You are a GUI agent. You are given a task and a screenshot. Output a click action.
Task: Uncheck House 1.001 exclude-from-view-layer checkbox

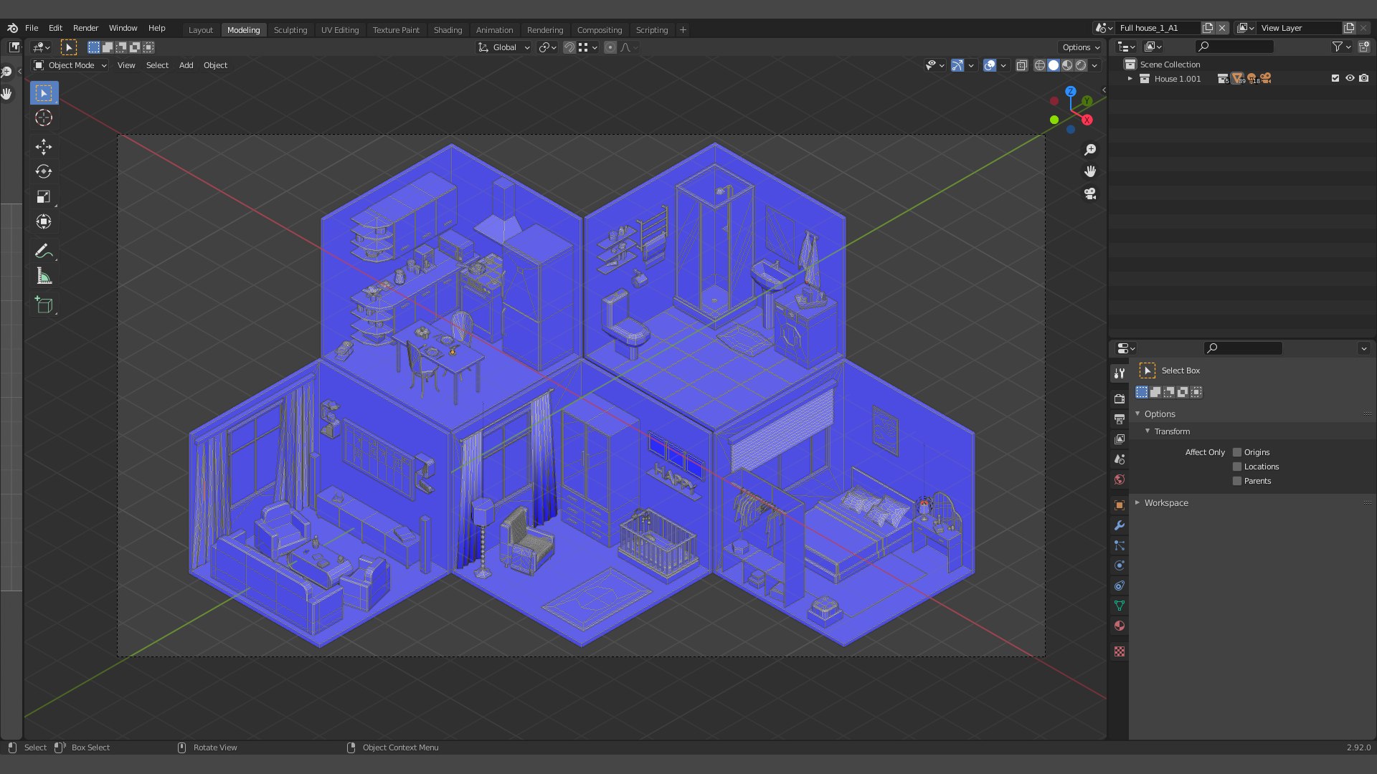pos(1335,79)
